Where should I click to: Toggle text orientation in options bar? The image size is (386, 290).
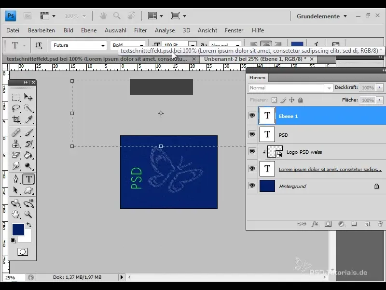[39, 45]
